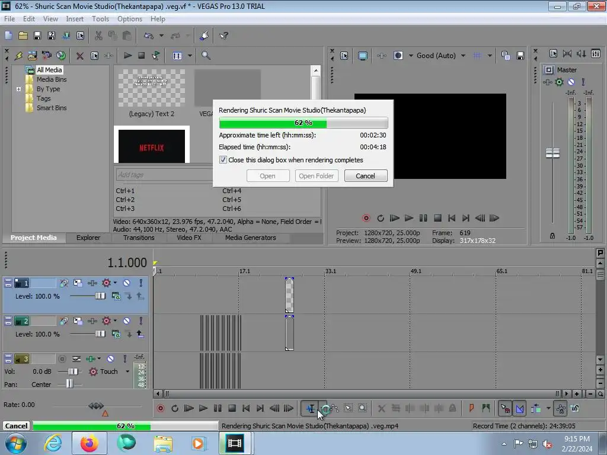Toggle Enable Snapping icon in timeline toolbar
Screen dimensions: 607x455
pyautogui.click(x=505, y=408)
